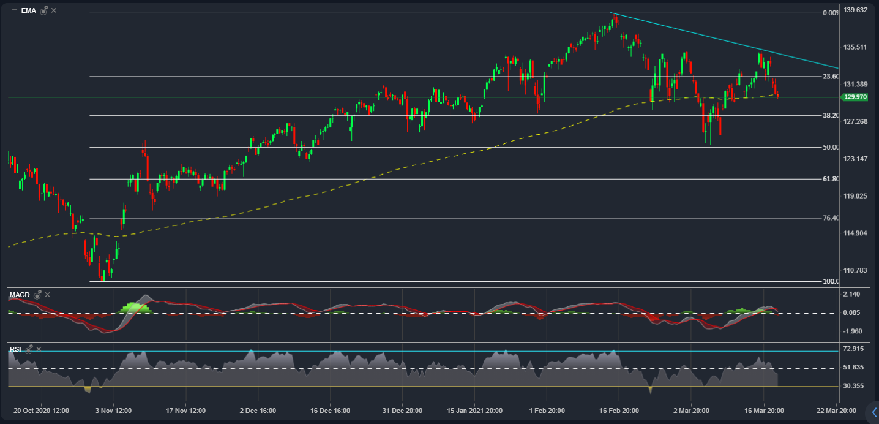Open RSI indicator settings gear
879x424 pixels.
(29, 349)
